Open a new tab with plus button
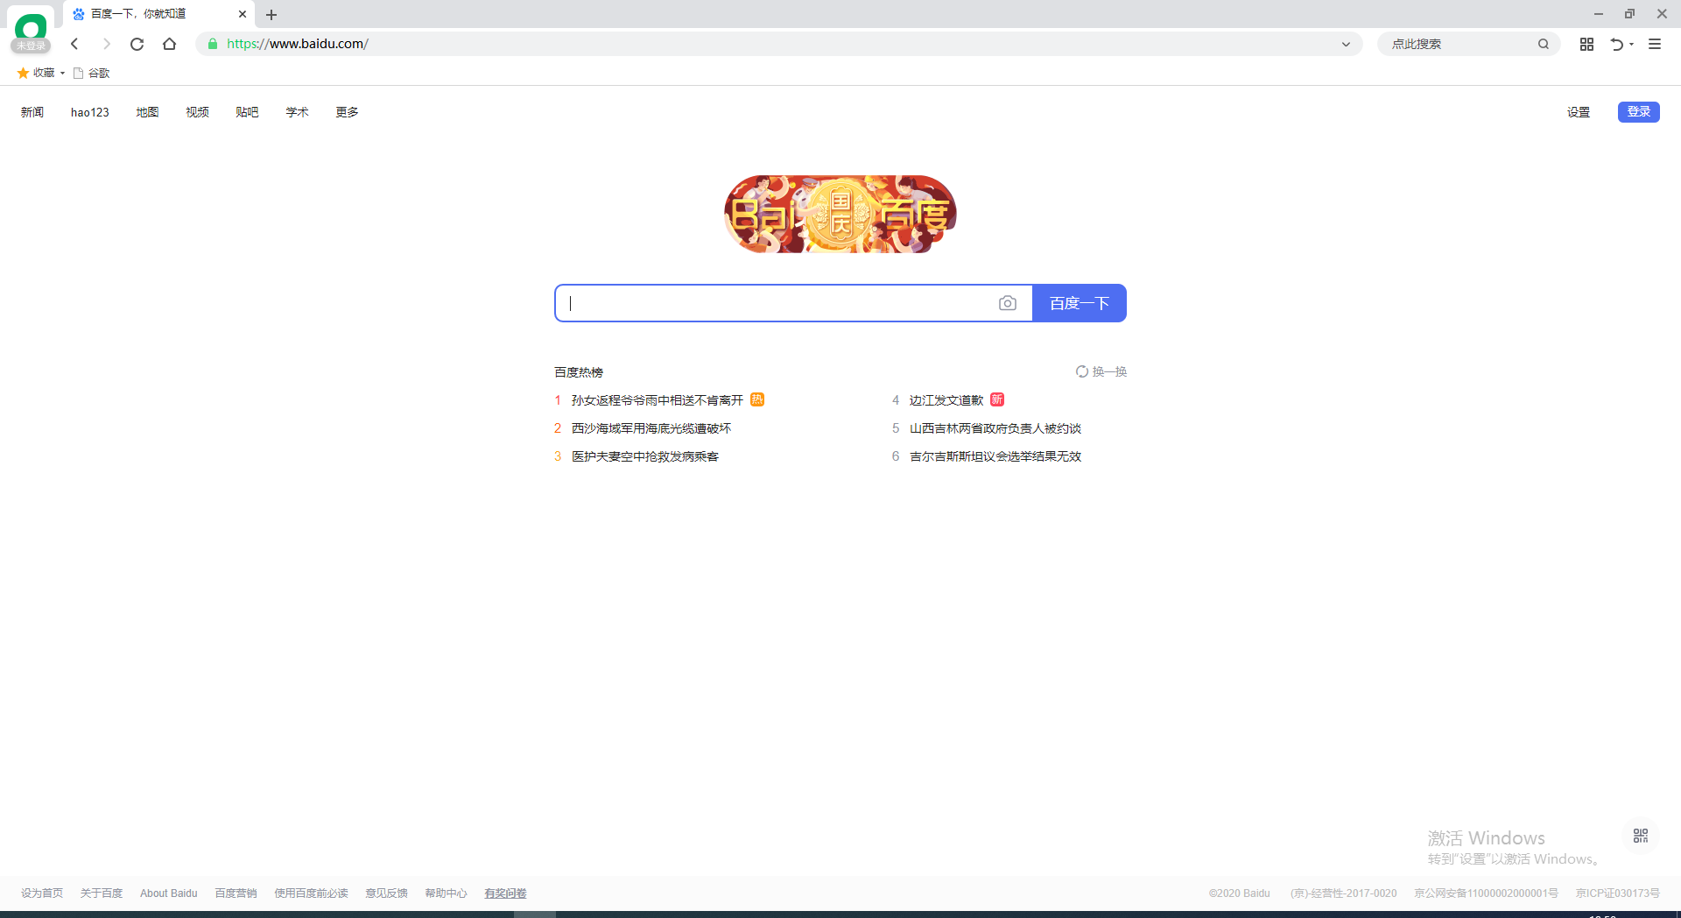This screenshot has width=1681, height=918. (x=271, y=14)
